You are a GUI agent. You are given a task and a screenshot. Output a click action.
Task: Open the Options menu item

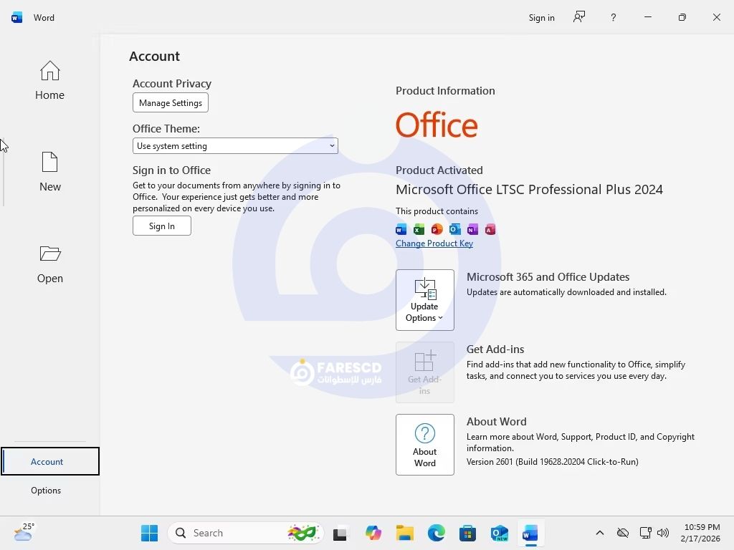[x=46, y=491]
